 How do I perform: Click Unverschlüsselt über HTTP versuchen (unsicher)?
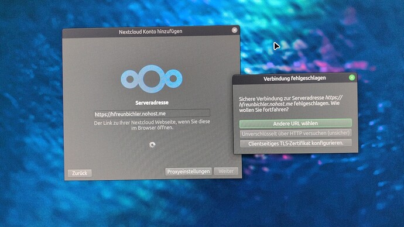tap(296, 133)
